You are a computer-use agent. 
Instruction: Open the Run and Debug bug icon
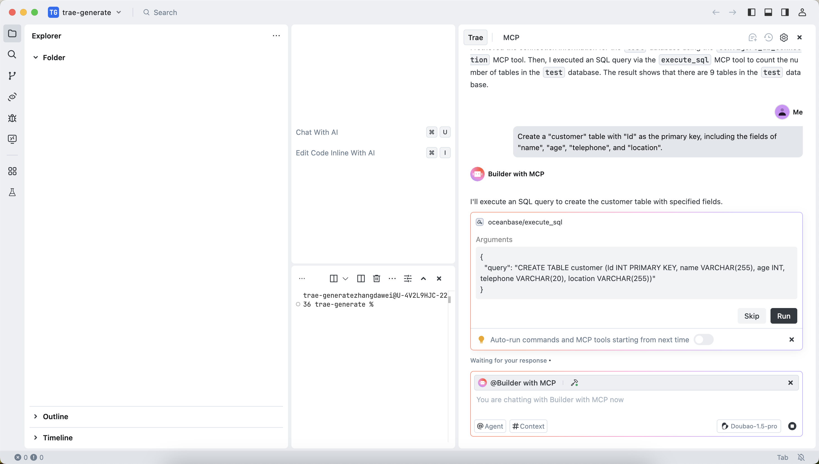[12, 118]
